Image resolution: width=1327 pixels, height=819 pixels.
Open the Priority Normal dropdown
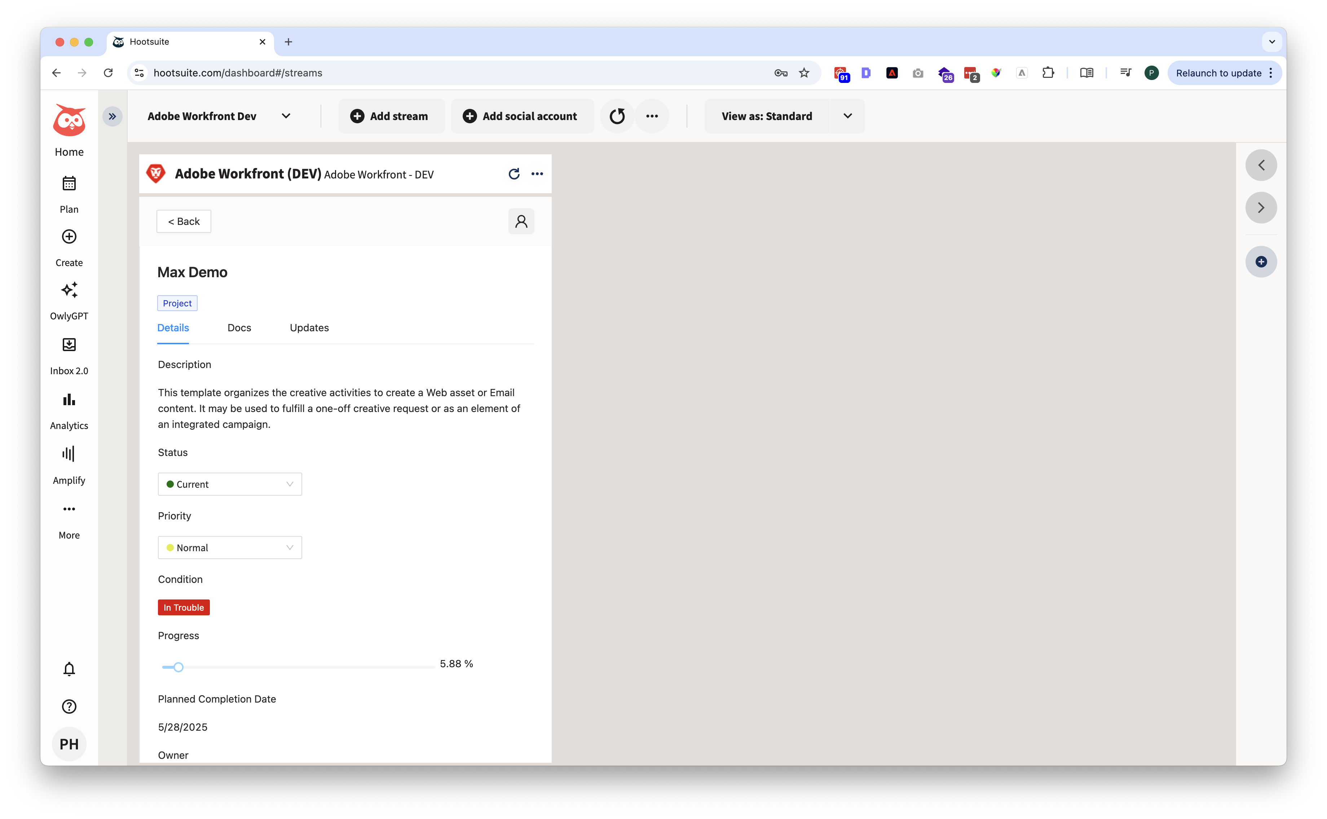(230, 548)
